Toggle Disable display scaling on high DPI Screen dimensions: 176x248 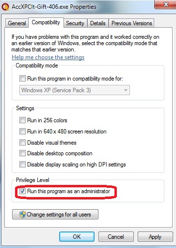point(22,165)
